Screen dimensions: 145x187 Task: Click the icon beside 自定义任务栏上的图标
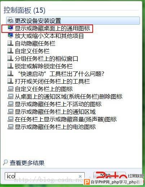10,89
